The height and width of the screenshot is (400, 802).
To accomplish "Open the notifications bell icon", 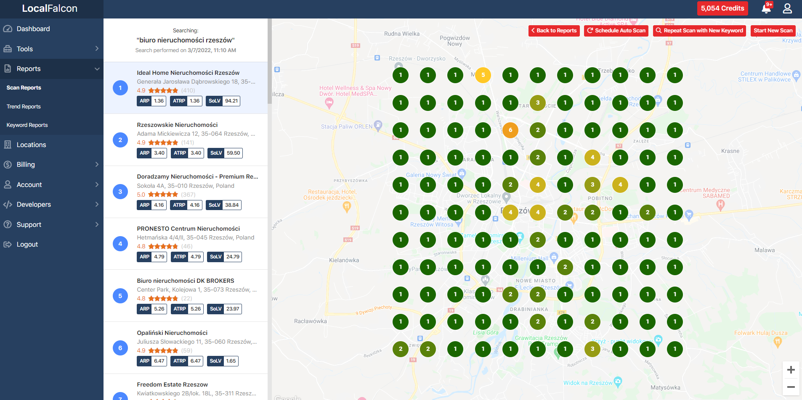I will pos(766,8).
